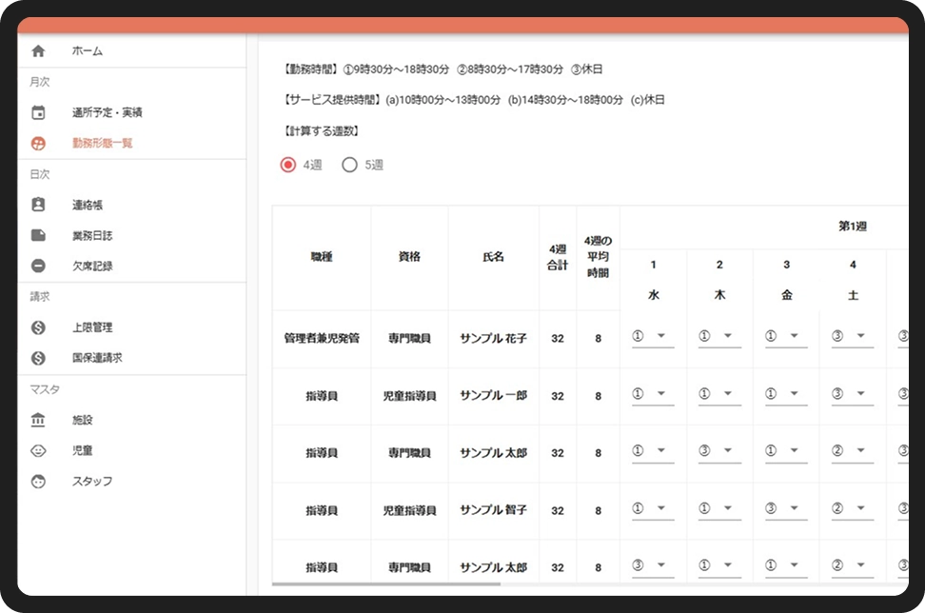Image resolution: width=925 pixels, height=613 pixels.
Task: Open day 2 (木) dropdown for サンプル 智子
Action: coord(719,508)
